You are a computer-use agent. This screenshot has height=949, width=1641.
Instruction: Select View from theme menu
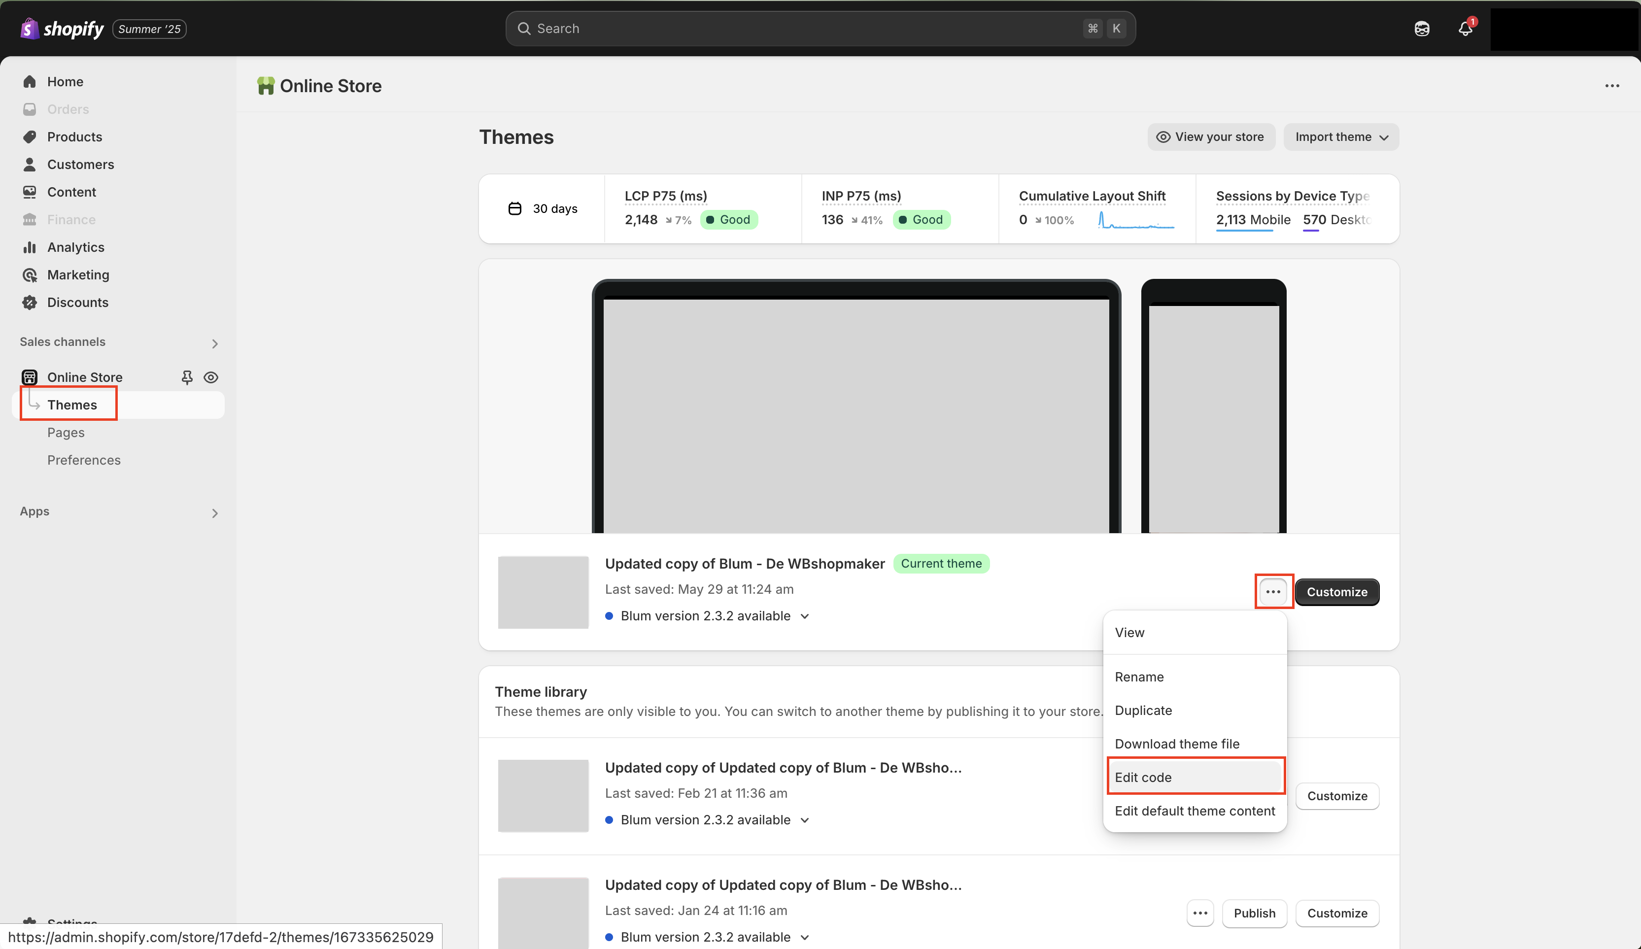(x=1195, y=633)
